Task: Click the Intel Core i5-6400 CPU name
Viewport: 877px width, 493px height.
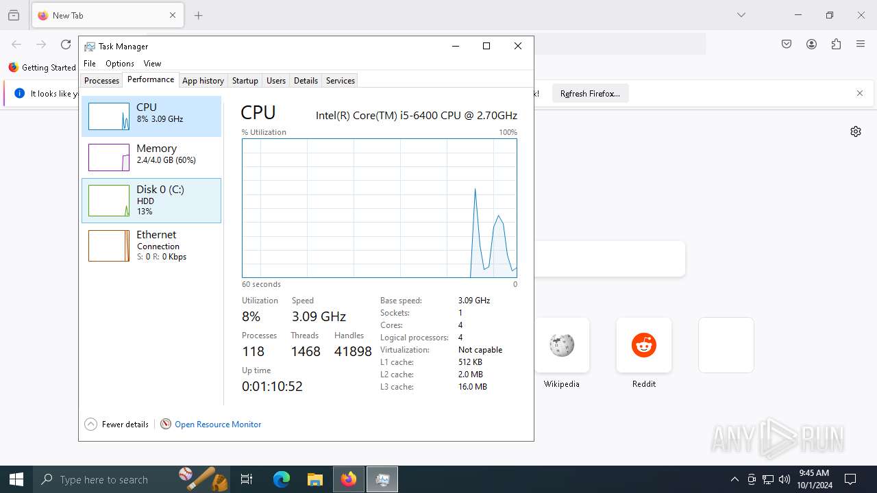Action: coord(417,116)
